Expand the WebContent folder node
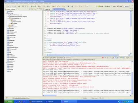The image size is (138, 103). (8, 27)
